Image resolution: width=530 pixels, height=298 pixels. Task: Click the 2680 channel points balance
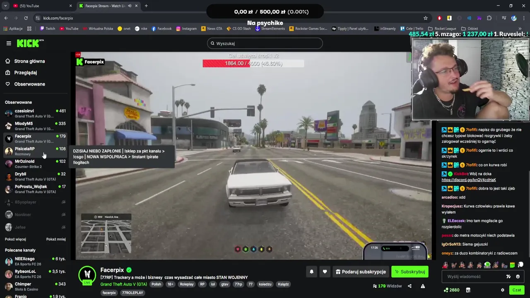[x=451, y=290]
